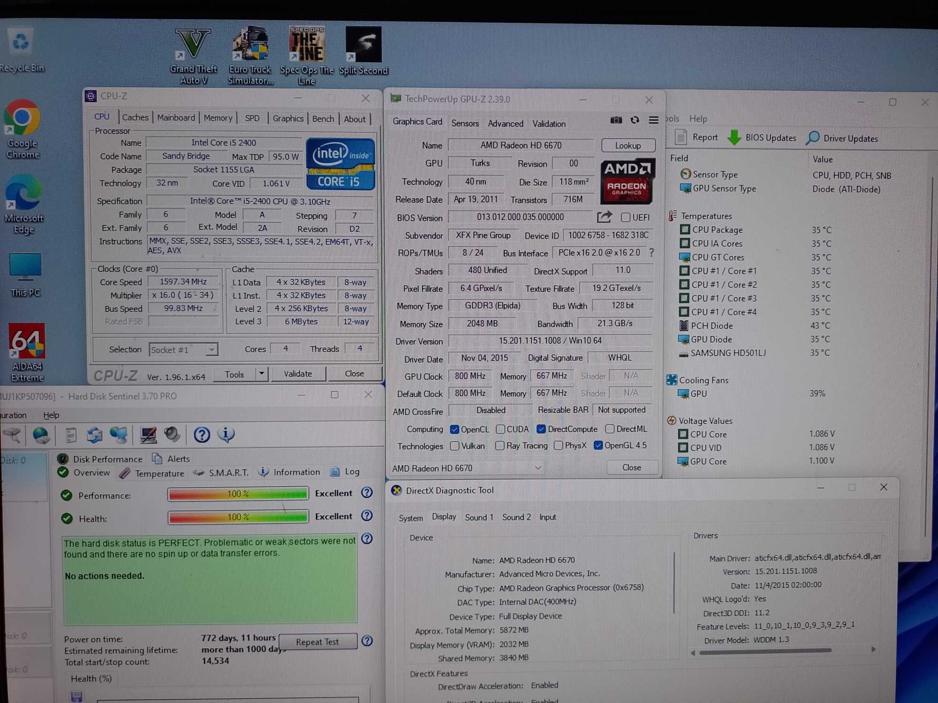Open the Spec Ops The Line shortcut
The image size is (938, 703).
307,56
